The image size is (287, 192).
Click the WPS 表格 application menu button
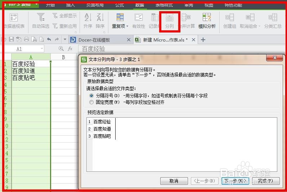coord(19,4)
